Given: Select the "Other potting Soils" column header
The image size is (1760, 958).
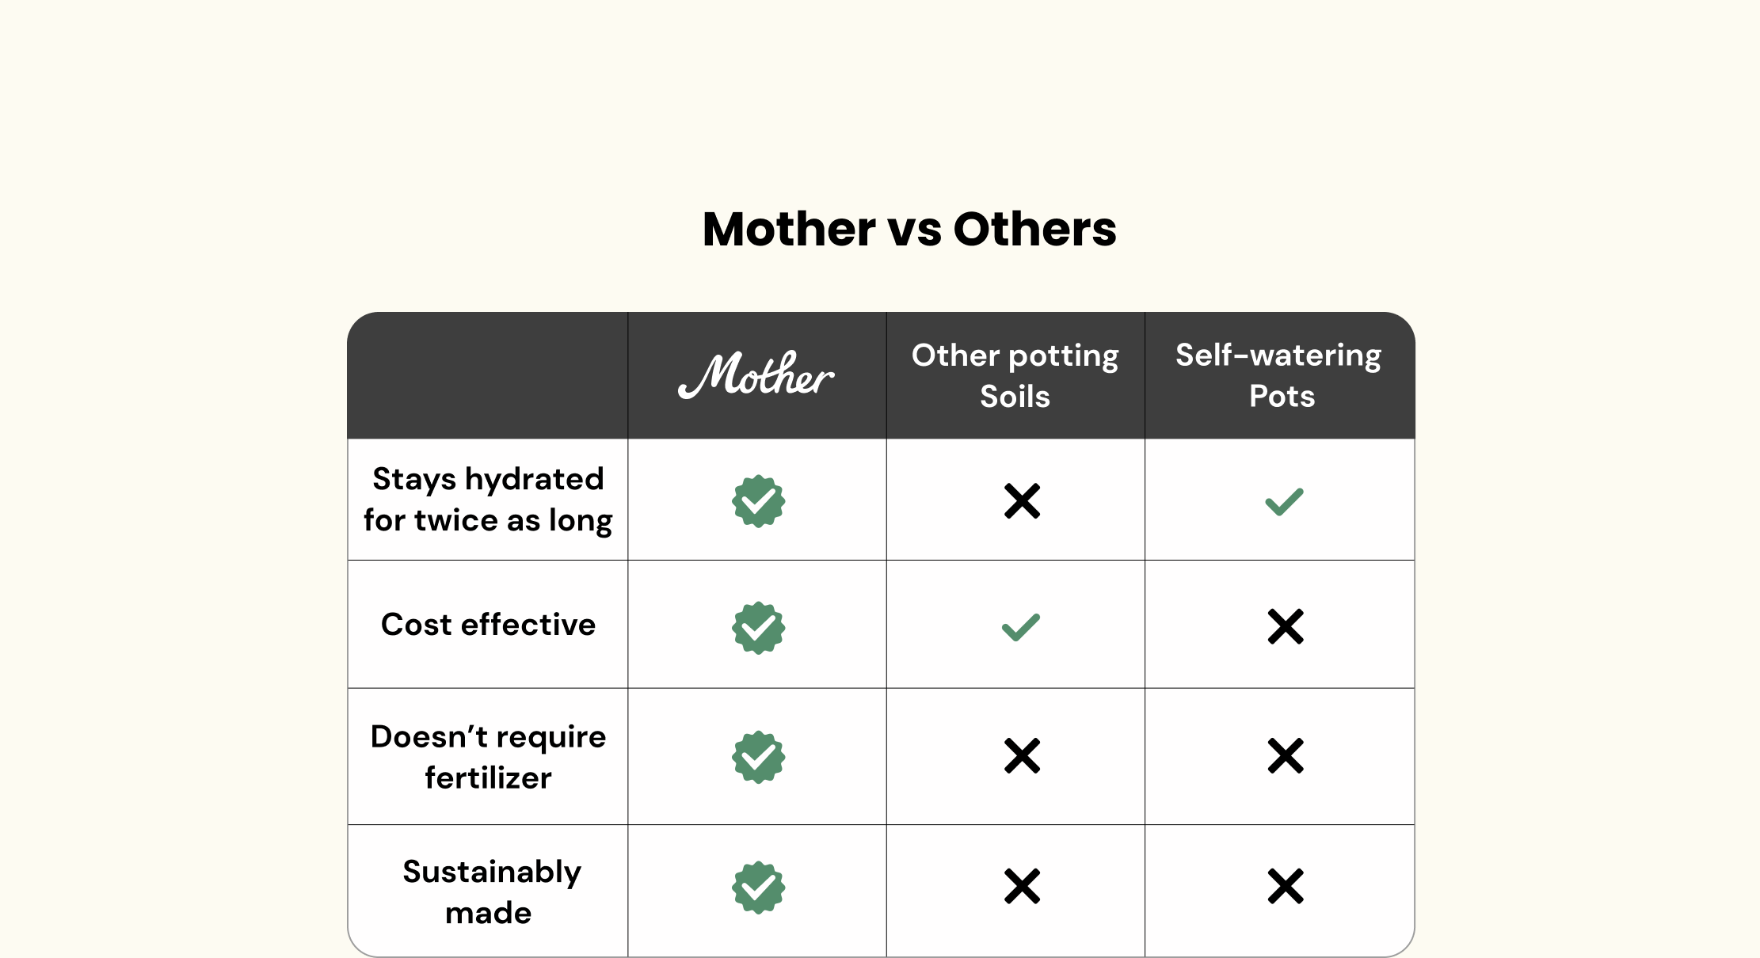Looking at the screenshot, I should (1015, 376).
